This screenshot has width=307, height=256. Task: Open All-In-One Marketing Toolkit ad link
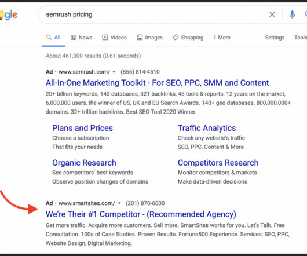tap(157, 83)
